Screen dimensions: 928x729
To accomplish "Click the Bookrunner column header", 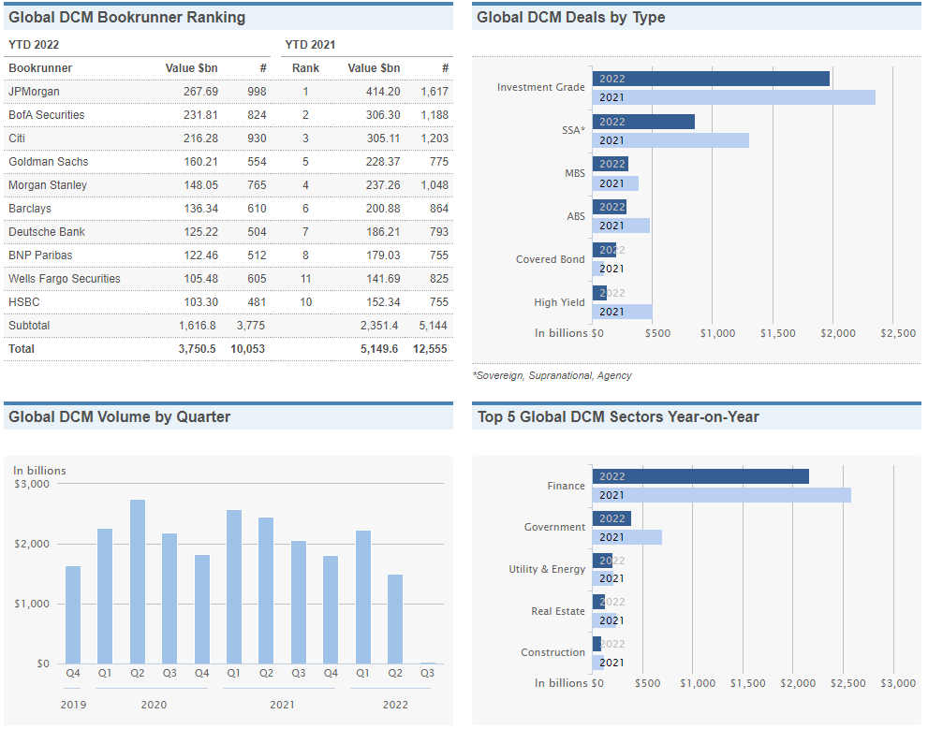I will 40,68.
